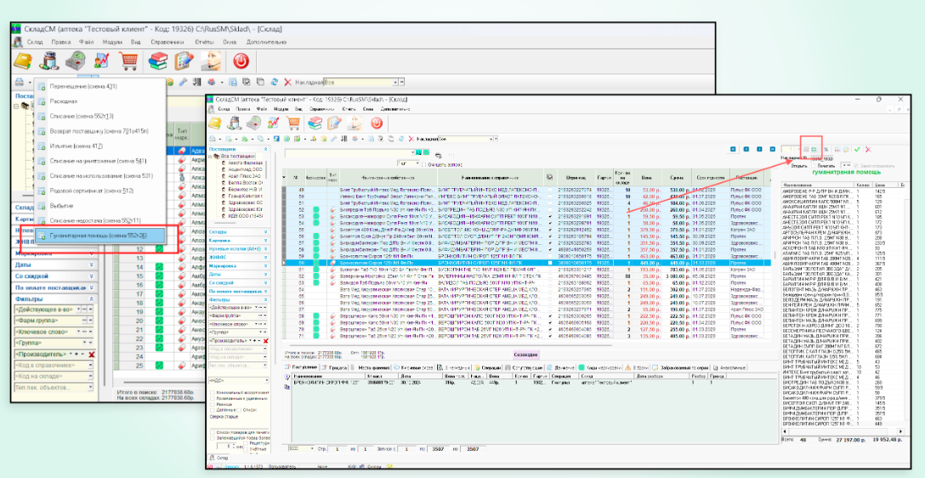925x478 pixels.
Task: Toggle the "Очищать запрос" checkbox
Action: click(425, 163)
